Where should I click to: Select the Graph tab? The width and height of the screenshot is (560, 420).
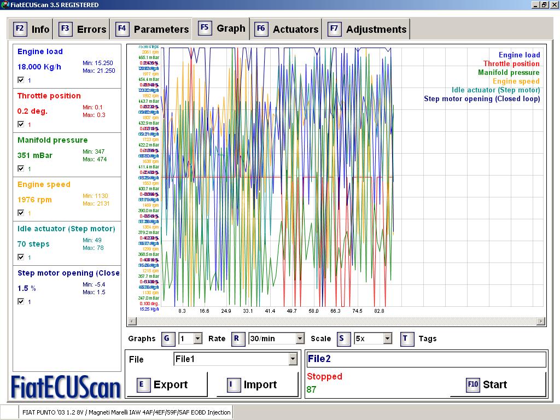pyautogui.click(x=221, y=28)
